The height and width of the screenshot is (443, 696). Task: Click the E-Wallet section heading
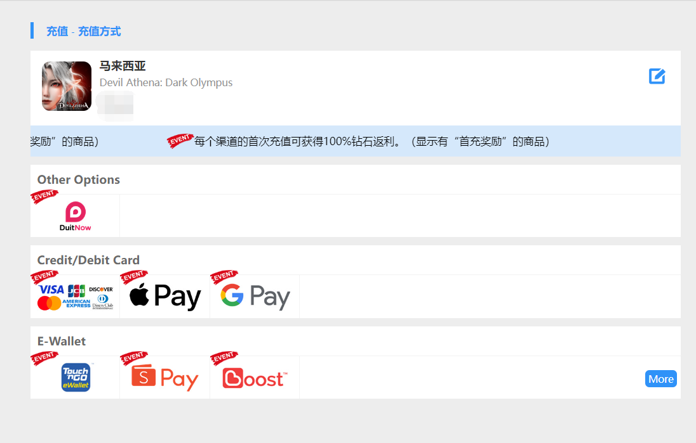click(62, 342)
